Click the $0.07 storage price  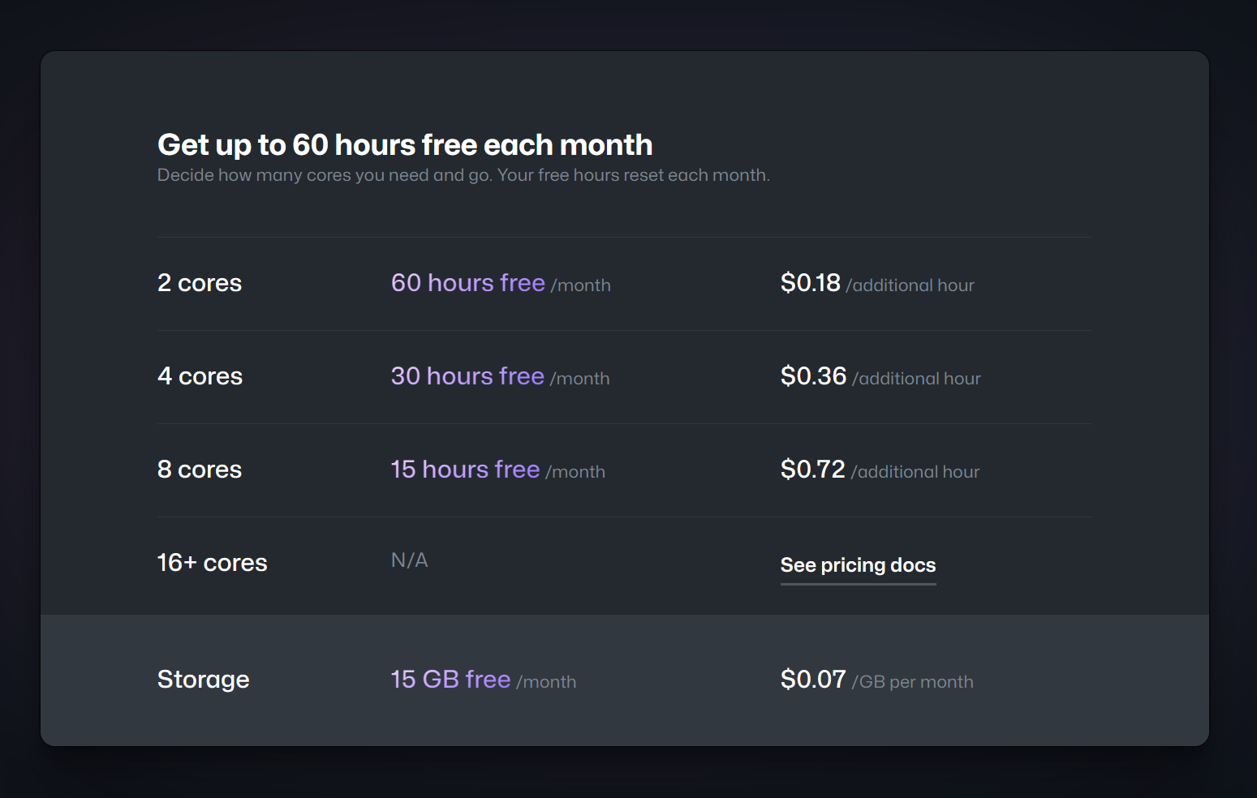812,680
